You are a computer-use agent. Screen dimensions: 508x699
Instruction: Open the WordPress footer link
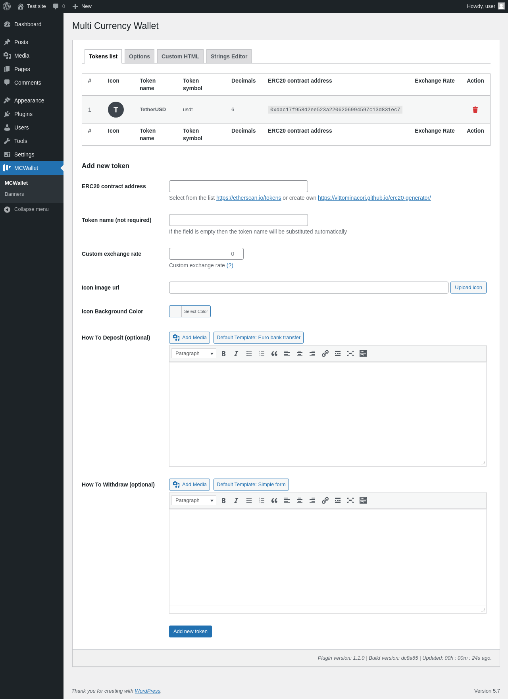[148, 691]
